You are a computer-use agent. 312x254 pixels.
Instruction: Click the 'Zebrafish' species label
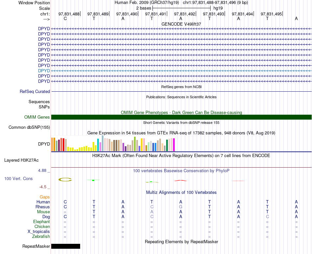(x=41, y=237)
